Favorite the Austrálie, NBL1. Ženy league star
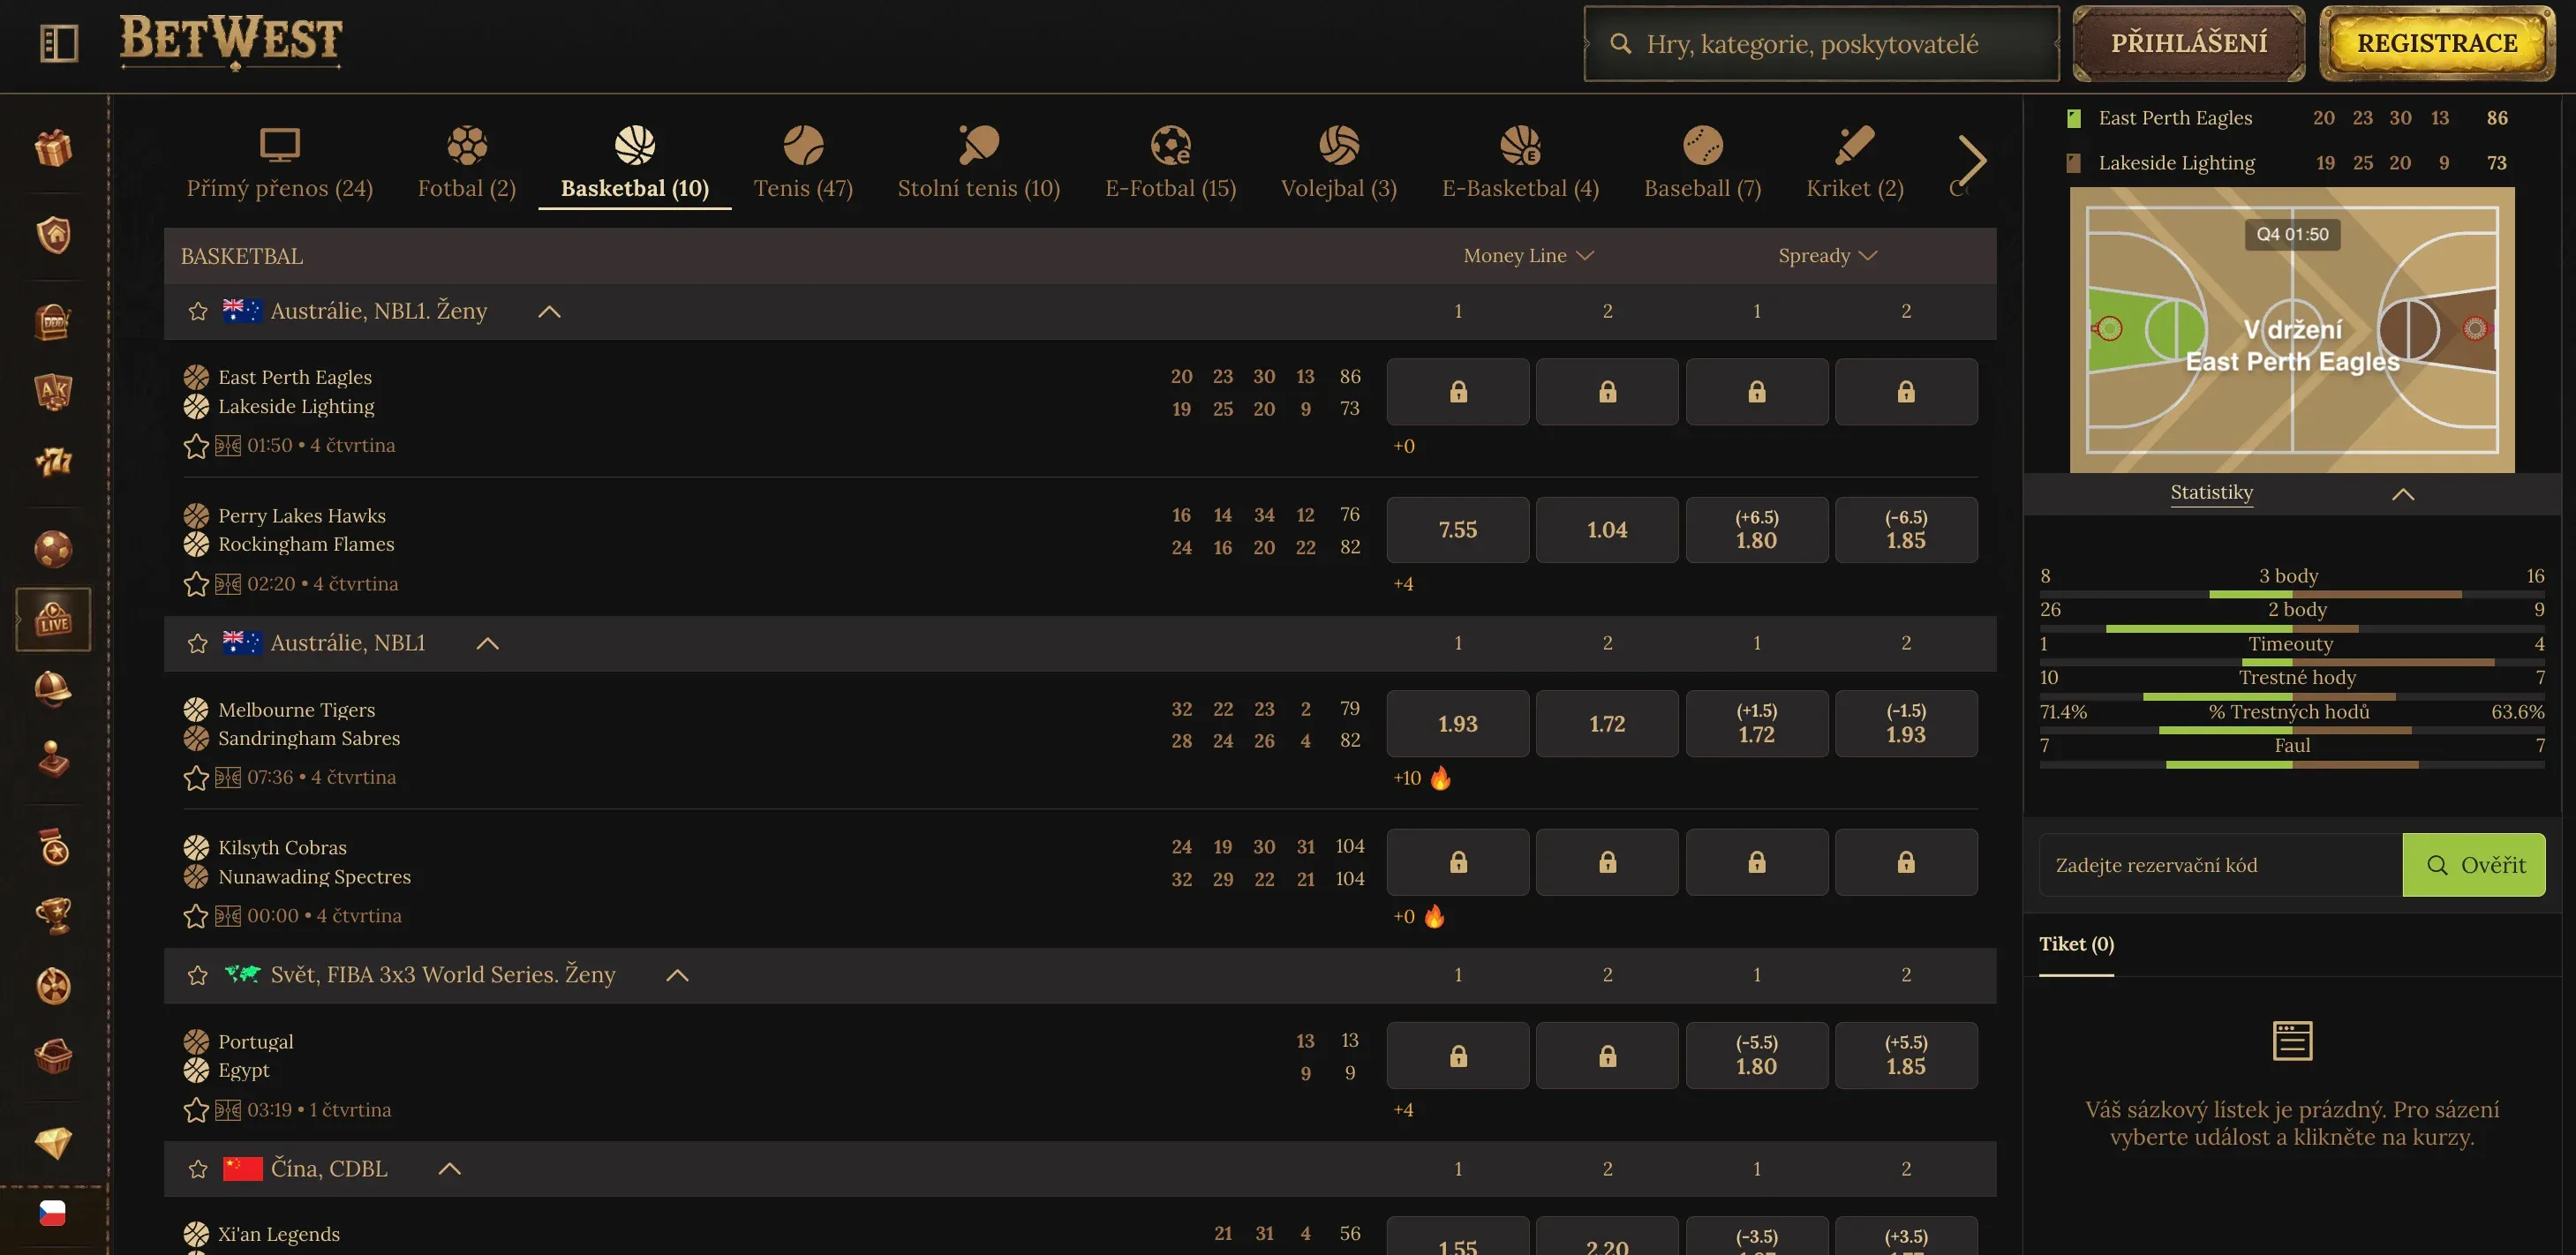The width and height of the screenshot is (2576, 1255). click(x=198, y=311)
